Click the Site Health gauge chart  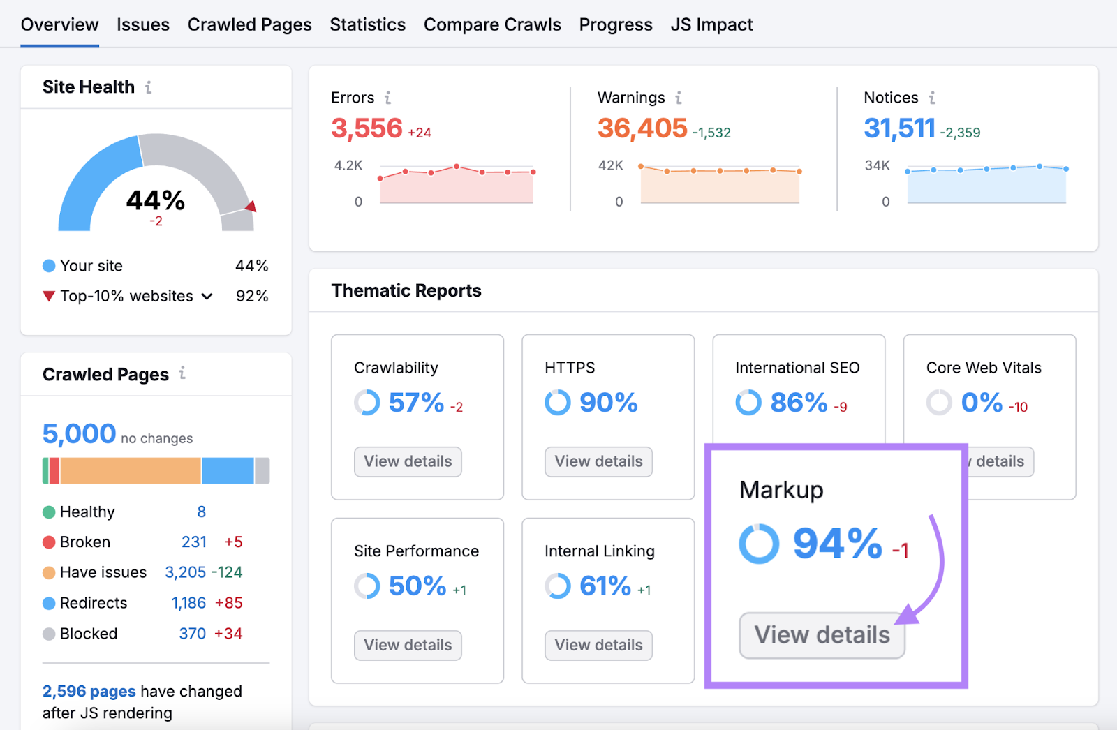pos(156,181)
